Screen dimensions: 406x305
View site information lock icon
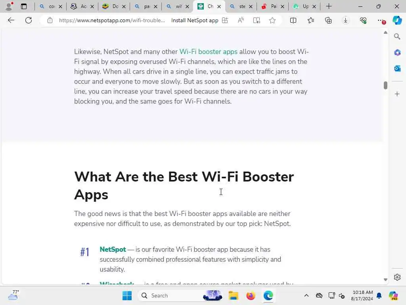(x=50, y=20)
